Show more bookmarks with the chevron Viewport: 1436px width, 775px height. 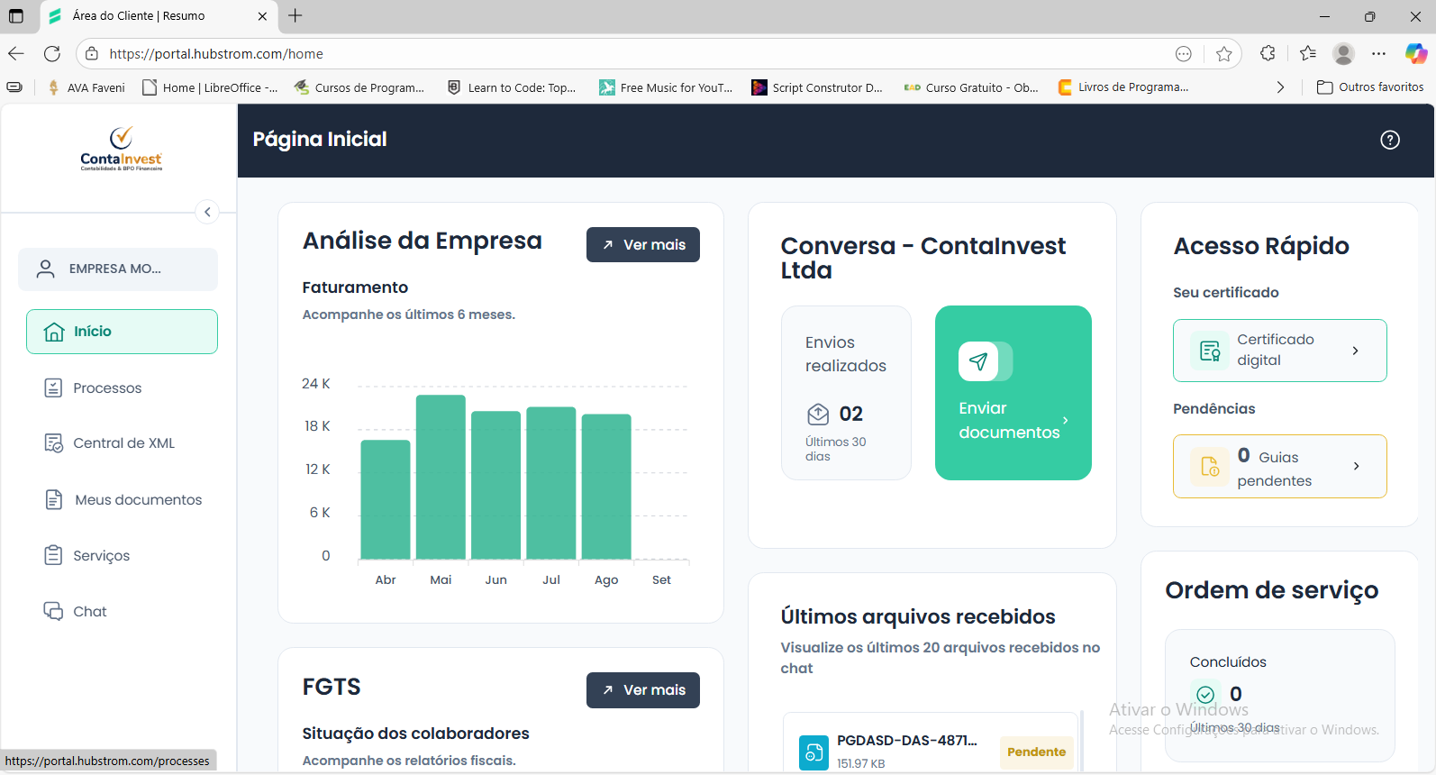1280,87
